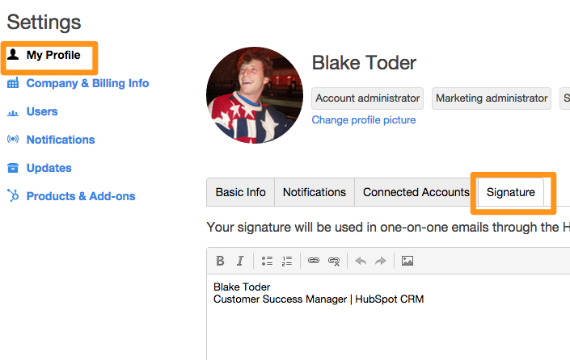Viewport: 570px width, 360px height.
Task: Switch to the Notifications tab
Action: (x=315, y=192)
